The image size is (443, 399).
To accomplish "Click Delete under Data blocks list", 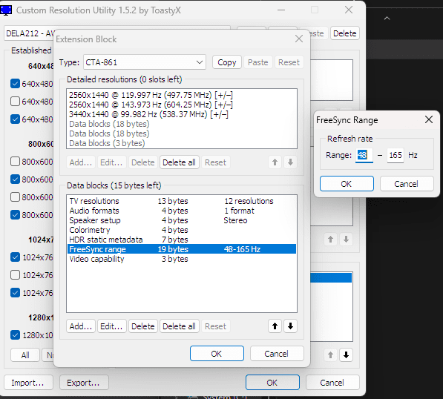I will pos(143,326).
